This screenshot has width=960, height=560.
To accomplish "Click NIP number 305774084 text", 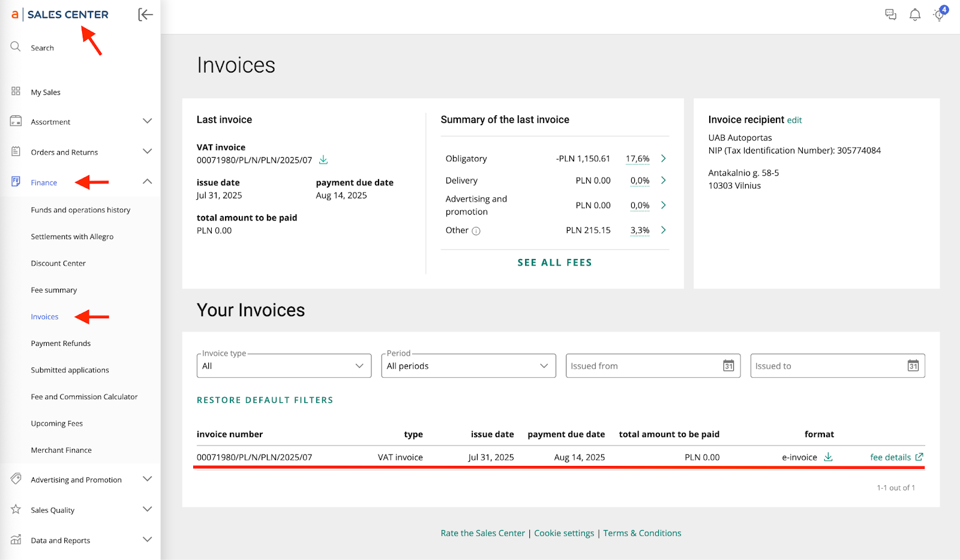I will (x=859, y=150).
